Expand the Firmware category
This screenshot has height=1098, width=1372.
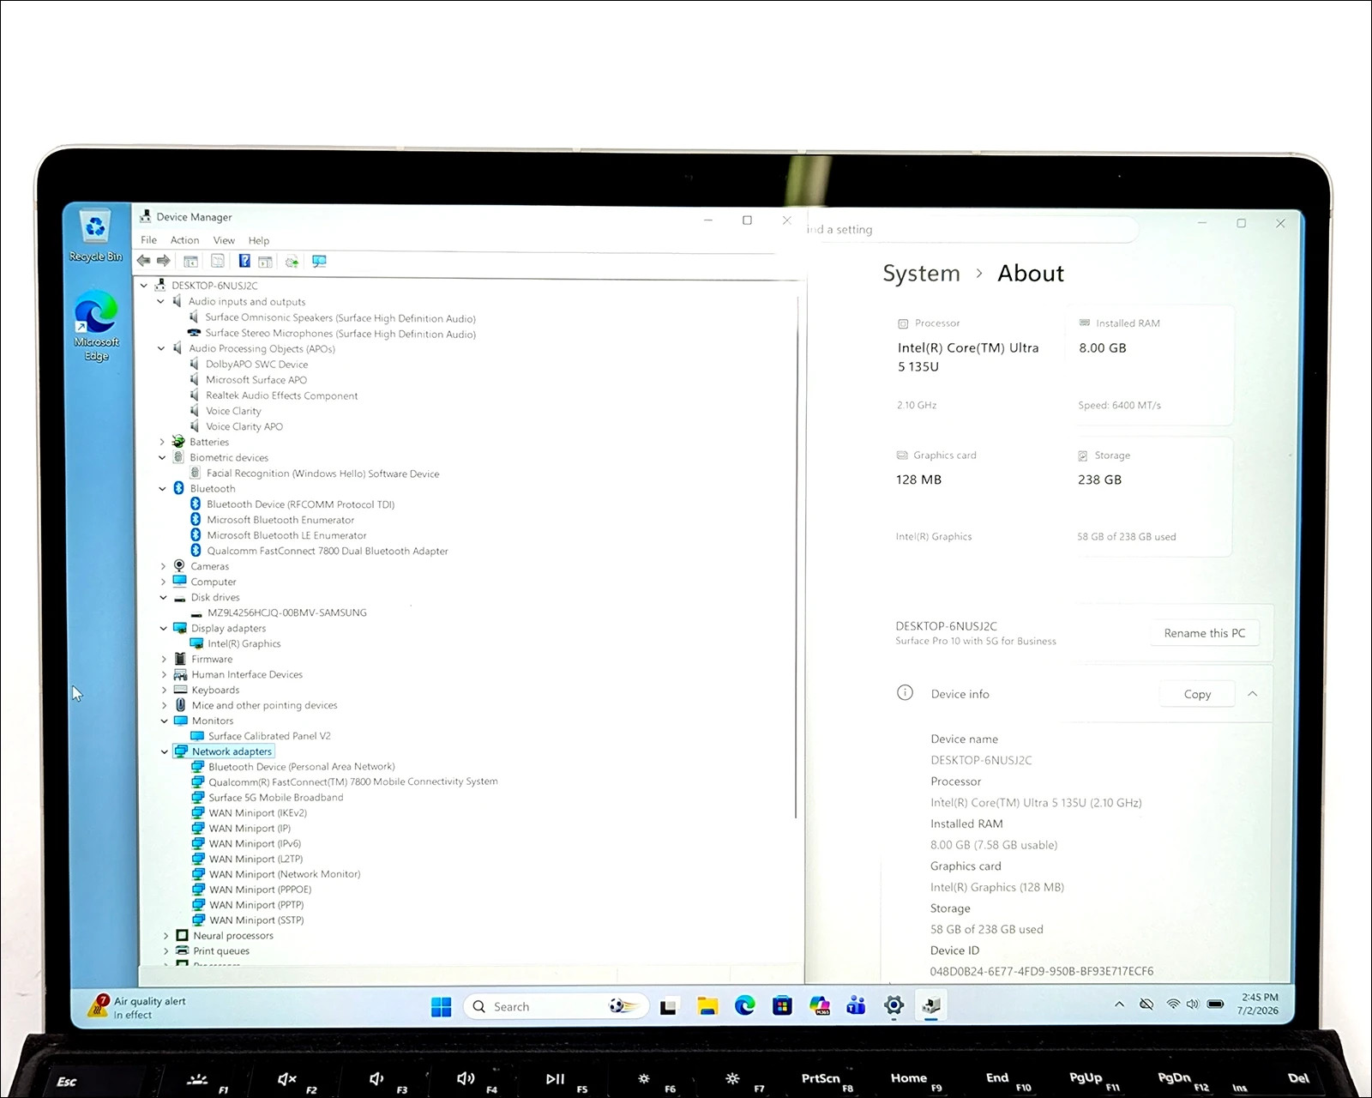[x=164, y=659]
